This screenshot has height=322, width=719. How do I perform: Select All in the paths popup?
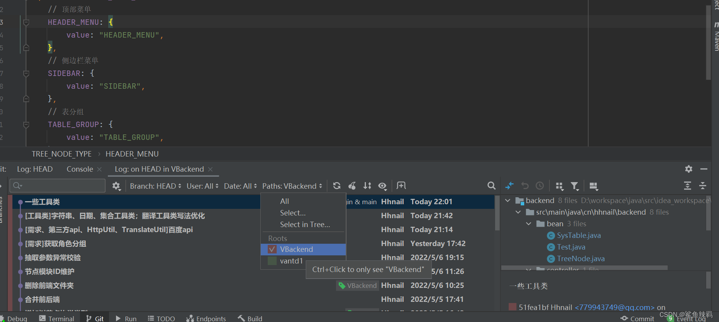pyautogui.click(x=284, y=201)
